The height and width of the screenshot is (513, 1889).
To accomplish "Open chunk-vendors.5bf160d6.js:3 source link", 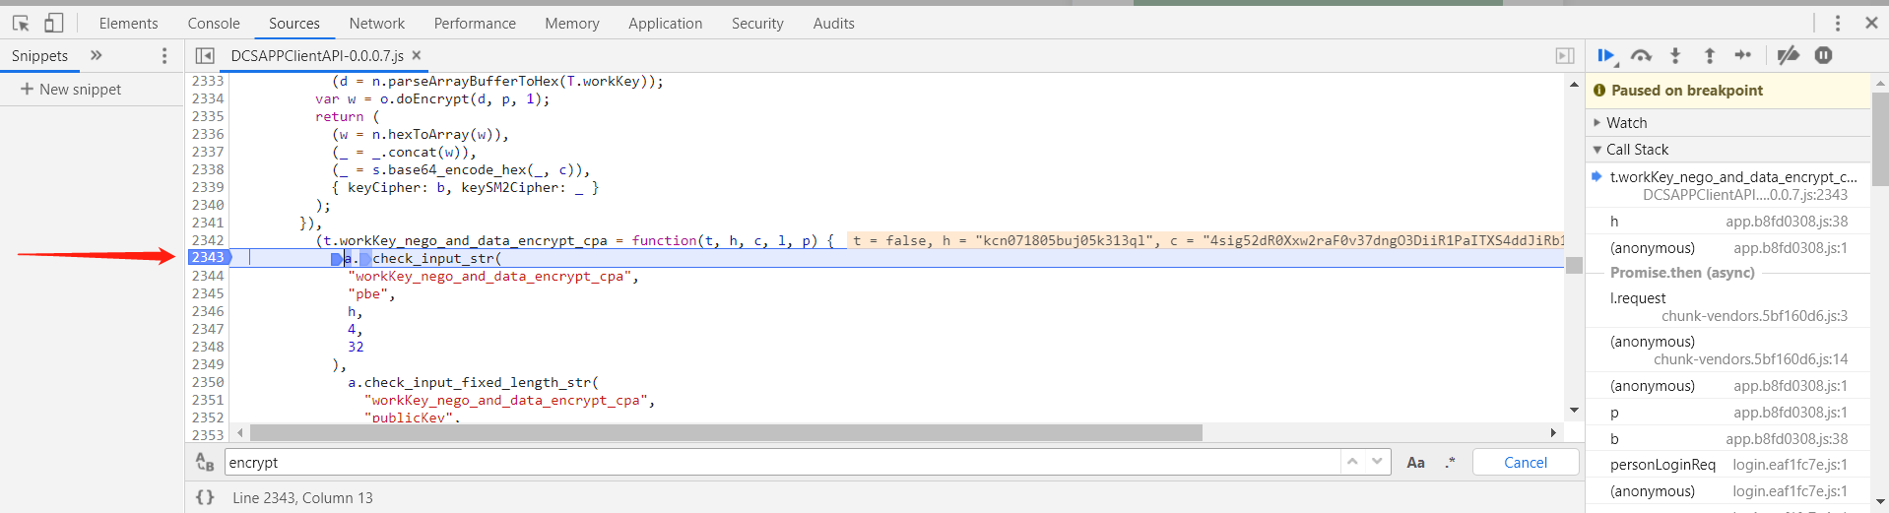I will (1754, 316).
